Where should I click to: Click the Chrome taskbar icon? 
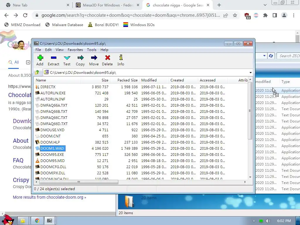point(37,221)
